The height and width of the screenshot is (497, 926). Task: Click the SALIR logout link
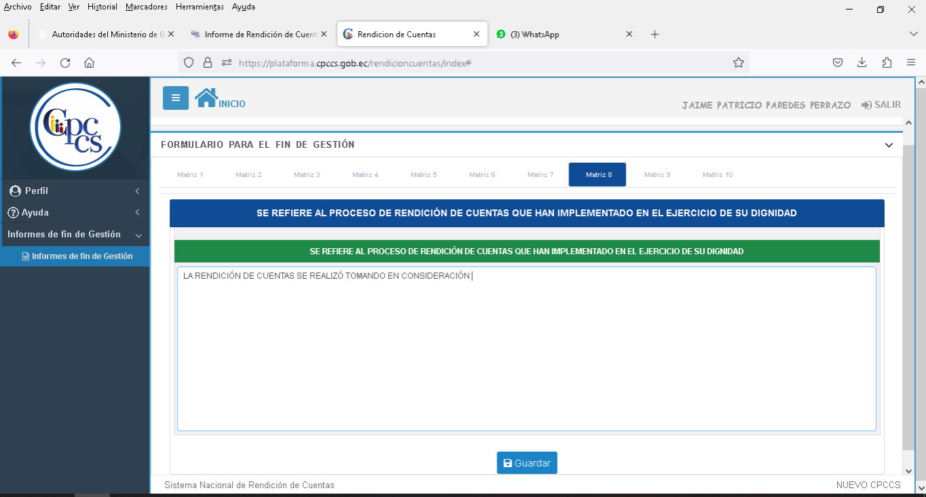click(x=881, y=105)
